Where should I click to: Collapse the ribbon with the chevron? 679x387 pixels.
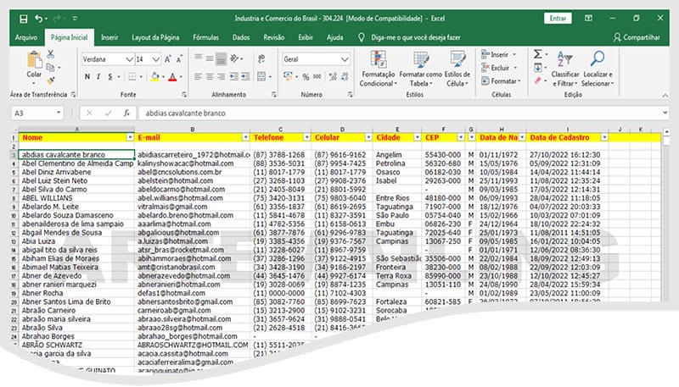click(x=665, y=95)
